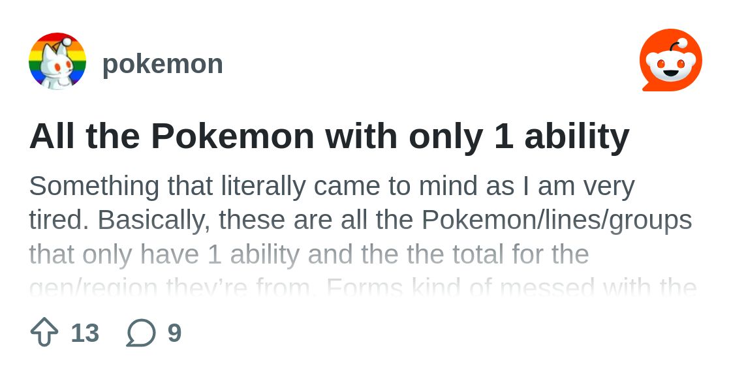Click the speech-bubble tail of the Reddit logo
The height and width of the screenshot is (381, 731).
tap(647, 86)
